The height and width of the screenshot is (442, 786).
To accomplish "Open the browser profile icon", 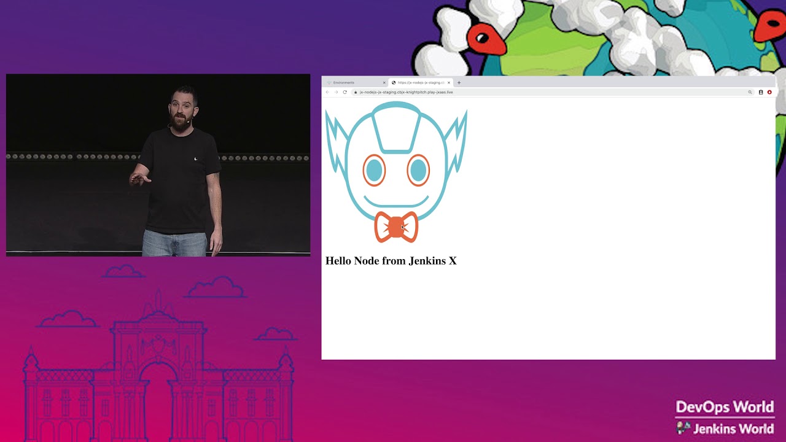I will coord(761,92).
